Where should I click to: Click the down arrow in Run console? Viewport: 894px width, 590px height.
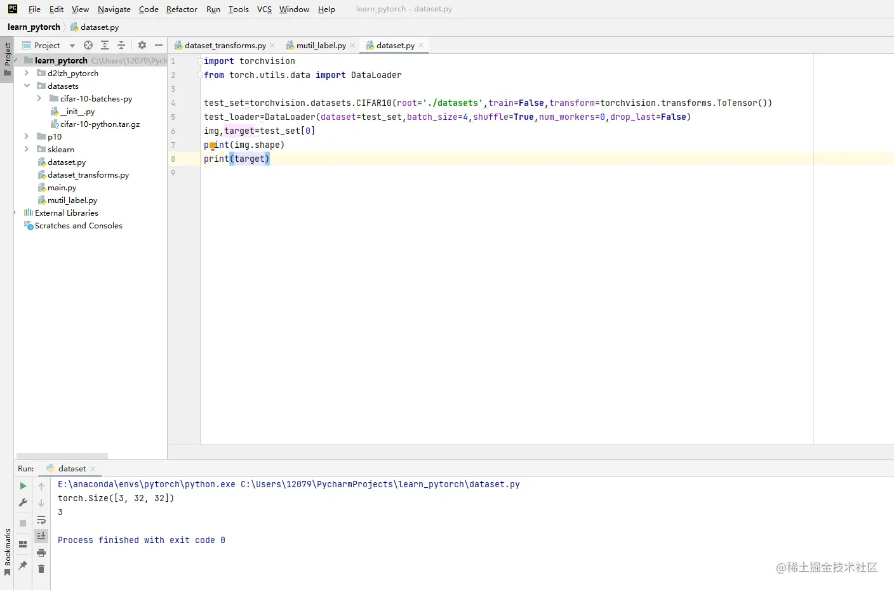41,502
